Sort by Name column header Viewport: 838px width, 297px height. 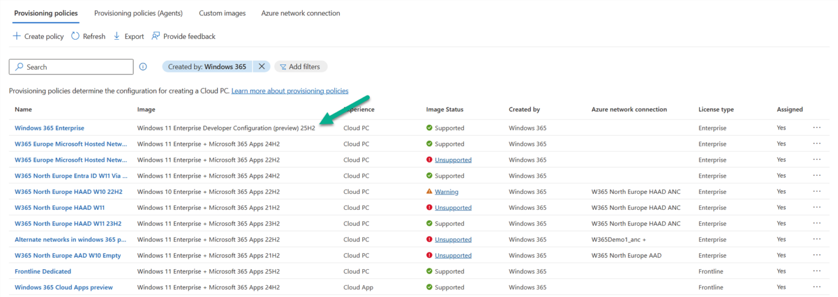(23, 110)
